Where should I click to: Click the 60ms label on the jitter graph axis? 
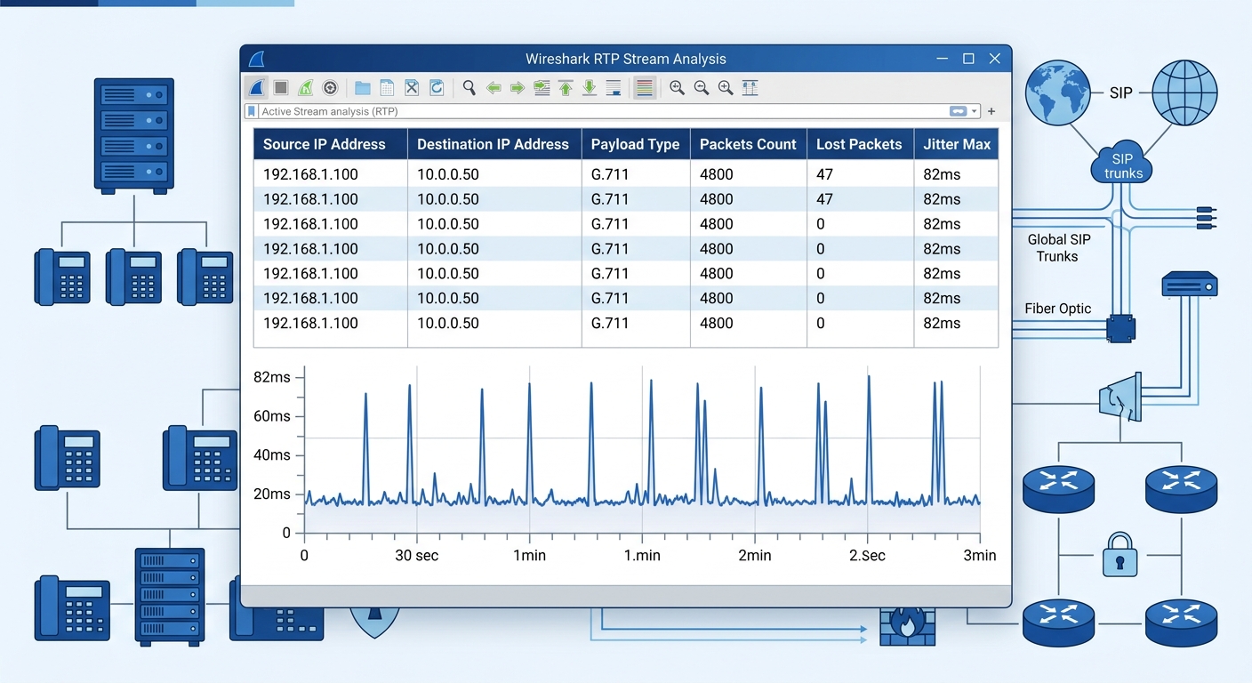272,416
